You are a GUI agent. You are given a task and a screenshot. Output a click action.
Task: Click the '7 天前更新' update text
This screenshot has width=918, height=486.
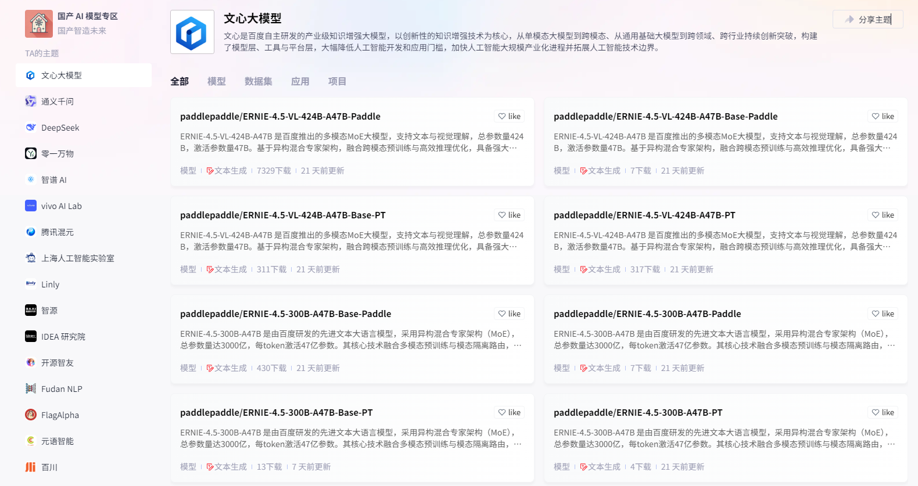pyautogui.click(x=311, y=467)
